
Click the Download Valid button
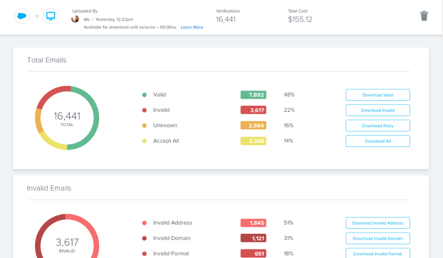[x=378, y=95]
